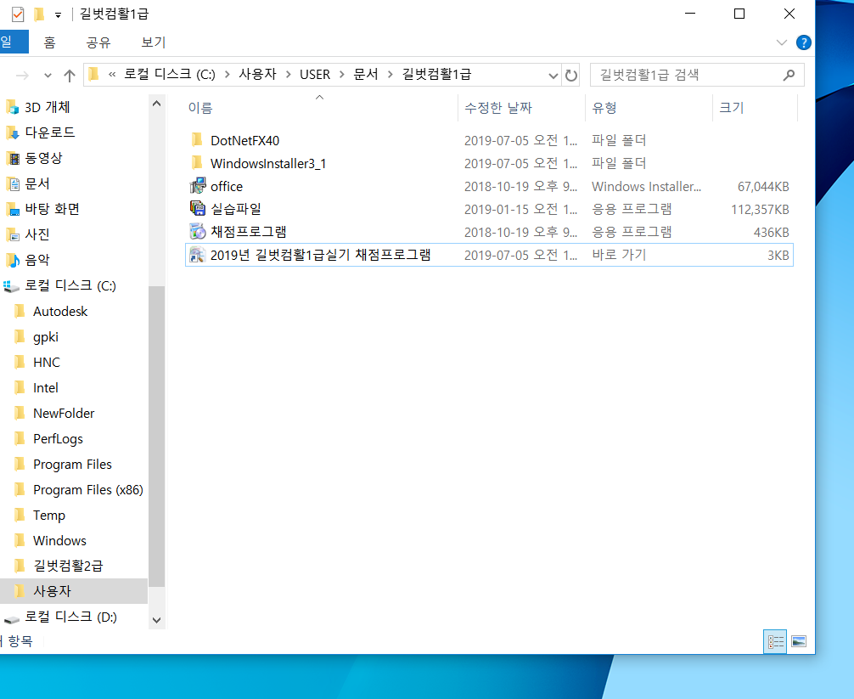Expand the address bar history dropdown

pos(553,75)
